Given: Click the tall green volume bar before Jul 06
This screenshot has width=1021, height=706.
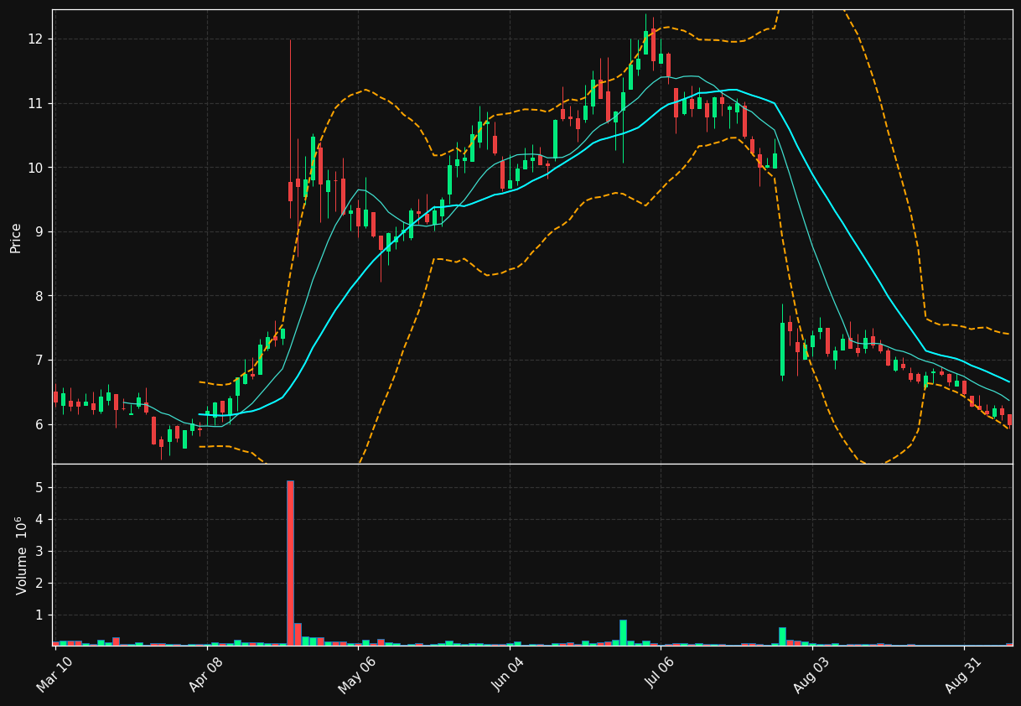Looking at the screenshot, I should [623, 632].
